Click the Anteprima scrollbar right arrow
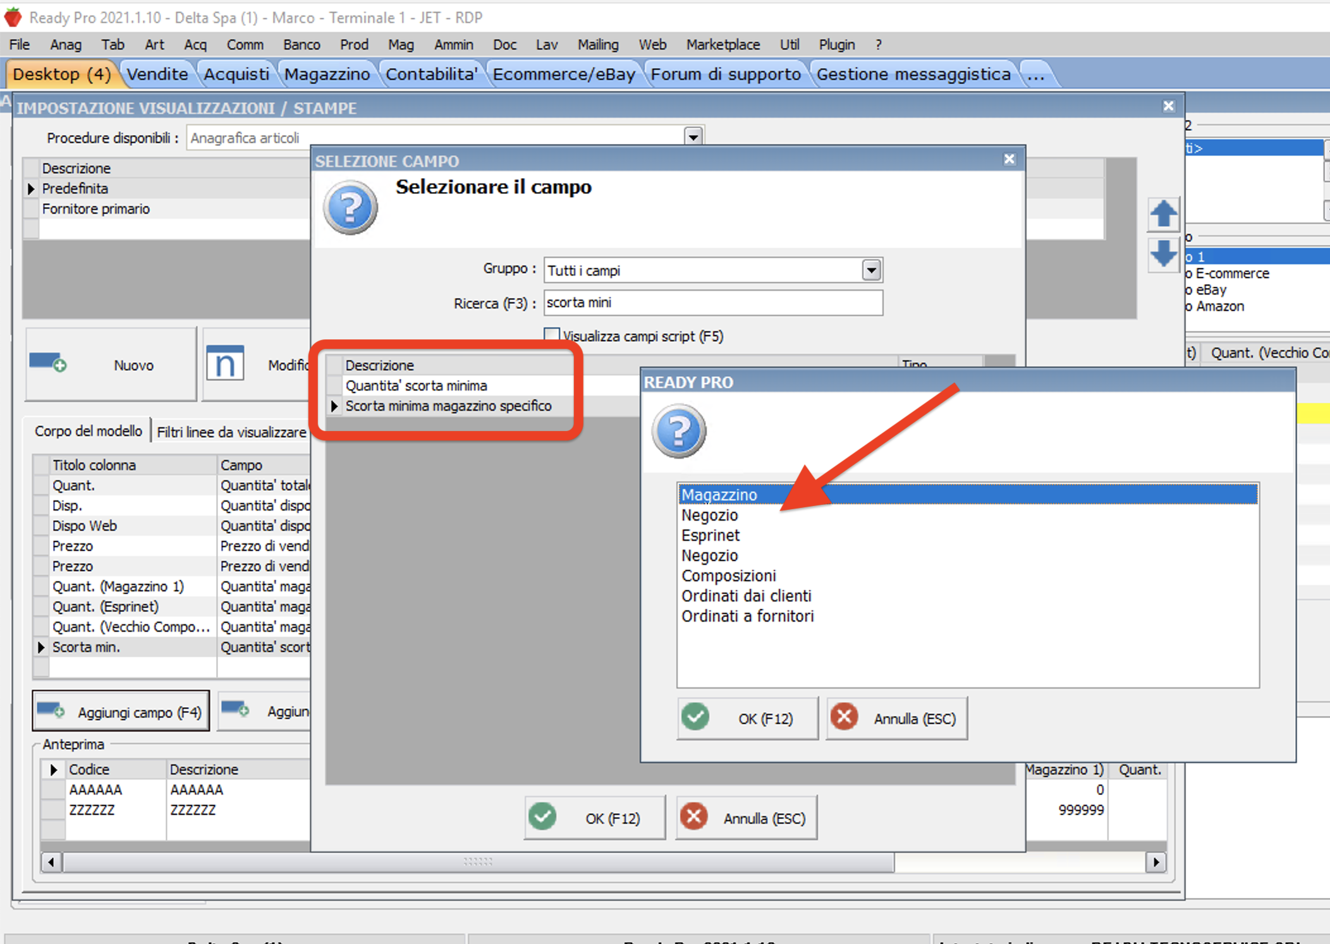Image resolution: width=1330 pixels, height=944 pixels. coord(1156,862)
